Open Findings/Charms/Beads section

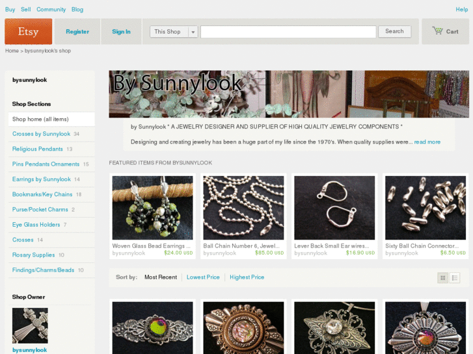[43, 270]
